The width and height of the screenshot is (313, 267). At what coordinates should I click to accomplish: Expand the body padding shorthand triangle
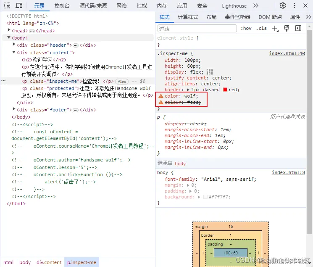coord(191,191)
